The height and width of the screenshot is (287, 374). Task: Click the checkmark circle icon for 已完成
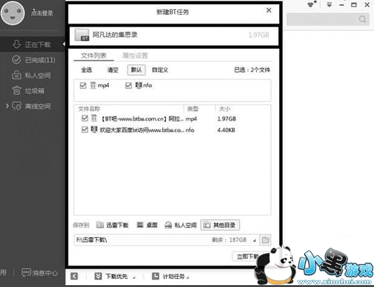pos(16,60)
